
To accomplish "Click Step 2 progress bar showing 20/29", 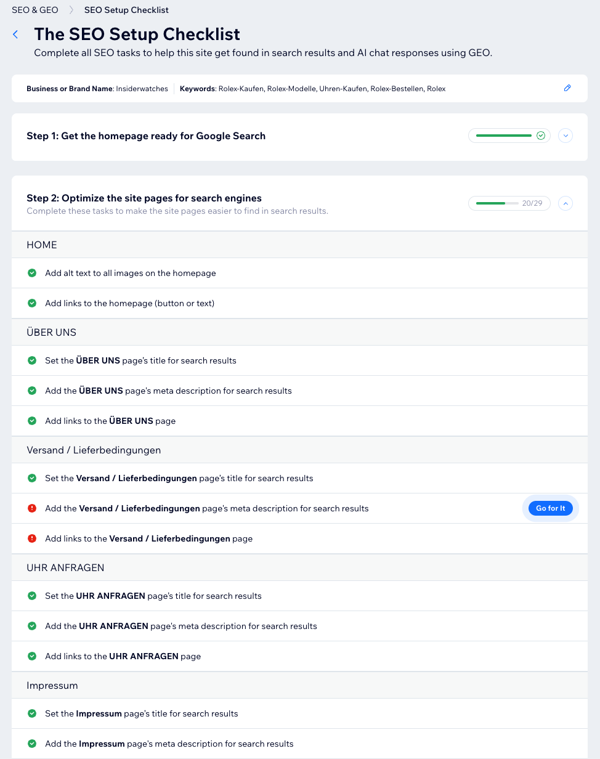I will tap(509, 203).
